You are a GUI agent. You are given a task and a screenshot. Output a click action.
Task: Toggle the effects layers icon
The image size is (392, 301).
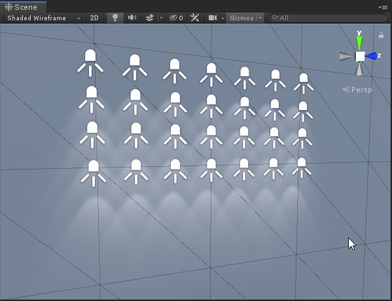(149, 18)
